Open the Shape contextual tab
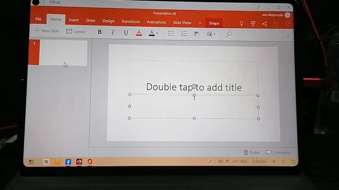Image resolution: width=339 pixels, height=190 pixels. point(214,23)
